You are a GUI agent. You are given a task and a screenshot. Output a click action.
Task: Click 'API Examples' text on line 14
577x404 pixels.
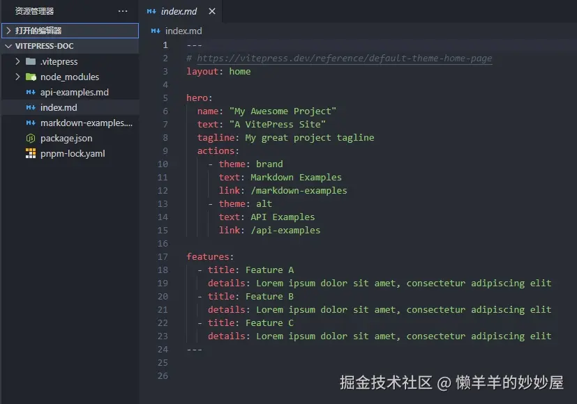point(283,217)
